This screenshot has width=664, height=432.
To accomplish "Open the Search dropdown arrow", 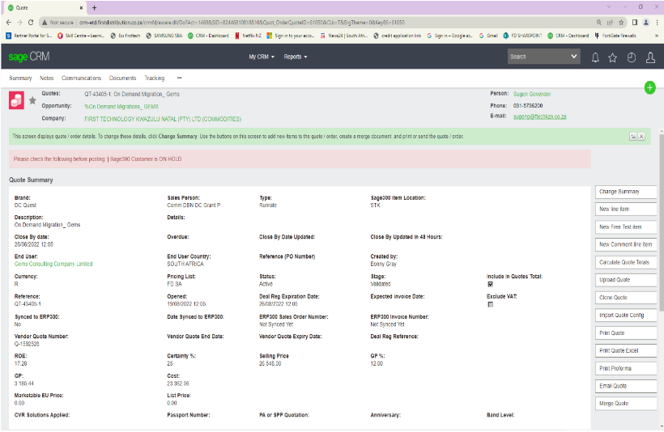I will click(574, 57).
